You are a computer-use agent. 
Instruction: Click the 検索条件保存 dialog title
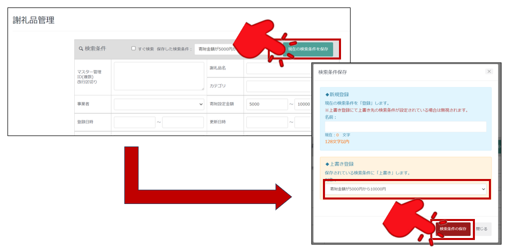point(332,72)
